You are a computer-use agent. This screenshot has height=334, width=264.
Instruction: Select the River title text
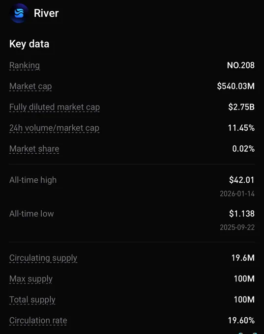(x=46, y=13)
